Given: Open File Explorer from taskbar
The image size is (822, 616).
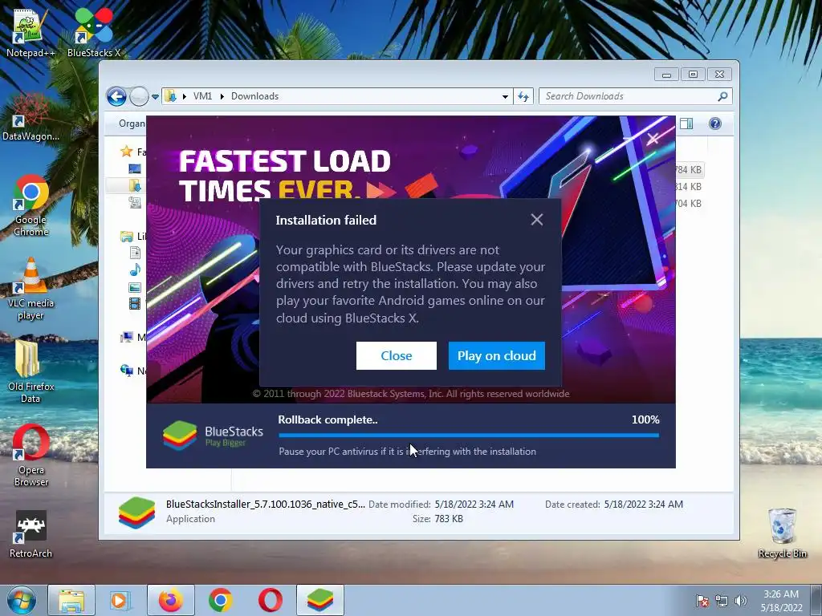Looking at the screenshot, I should (x=71, y=600).
